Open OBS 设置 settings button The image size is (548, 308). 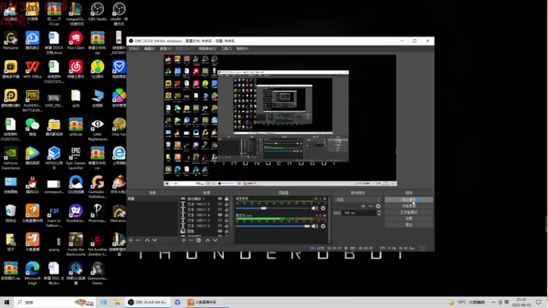[409, 218]
